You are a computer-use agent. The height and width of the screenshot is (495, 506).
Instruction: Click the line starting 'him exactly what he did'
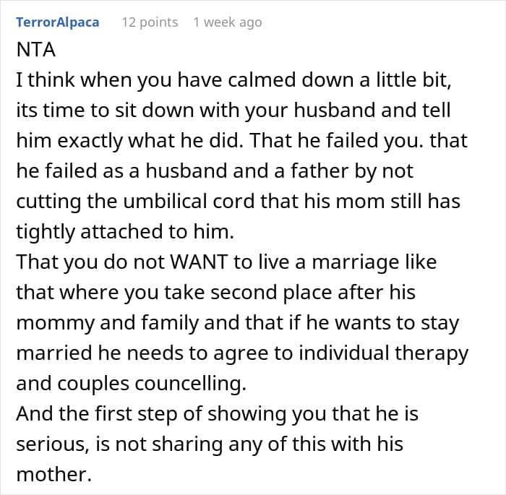click(241, 141)
